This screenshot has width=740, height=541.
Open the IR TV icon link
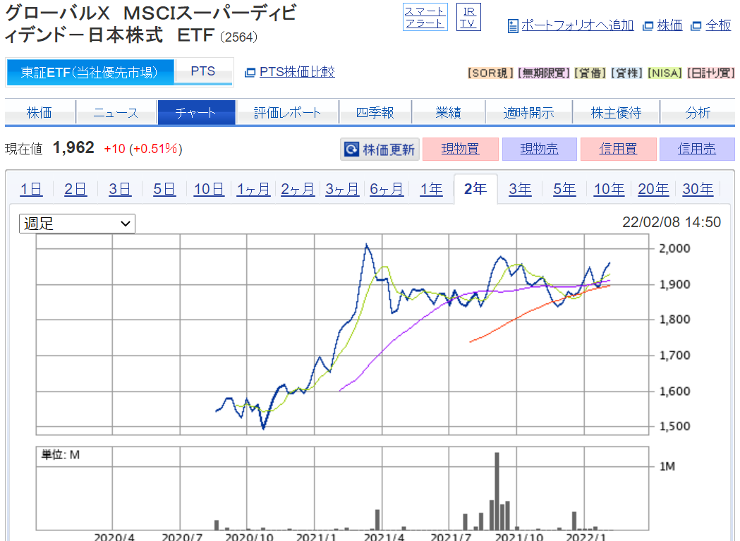click(x=468, y=17)
